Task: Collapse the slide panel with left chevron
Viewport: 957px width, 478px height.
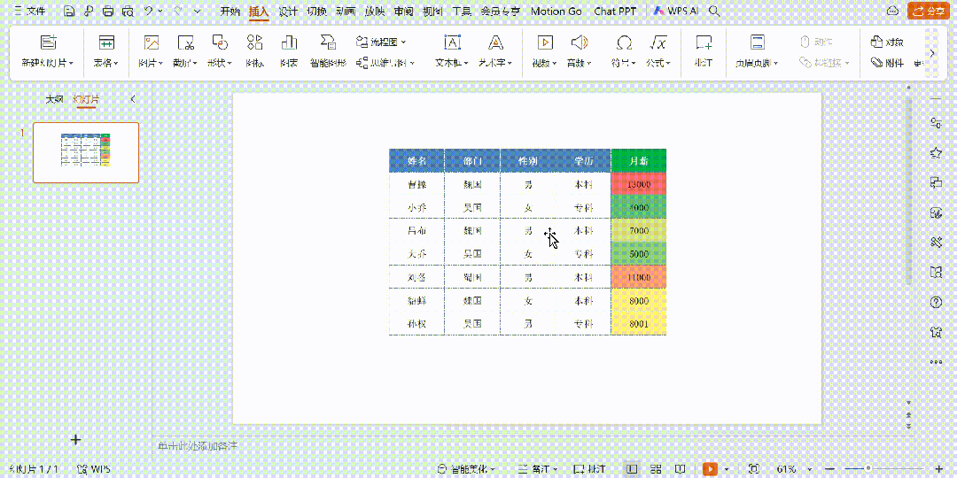Action: pyautogui.click(x=133, y=99)
